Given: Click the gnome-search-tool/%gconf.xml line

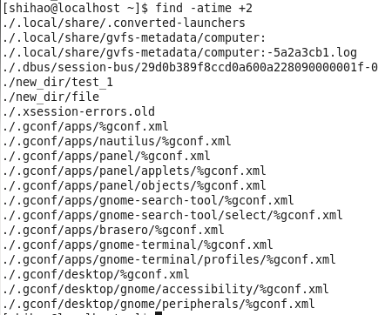Looking at the screenshot, I should [148, 200].
